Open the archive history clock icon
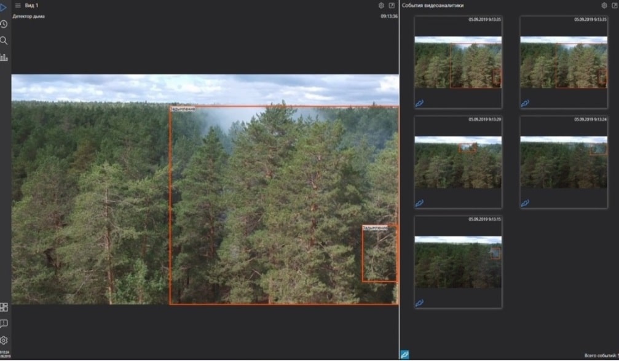 tap(4, 24)
